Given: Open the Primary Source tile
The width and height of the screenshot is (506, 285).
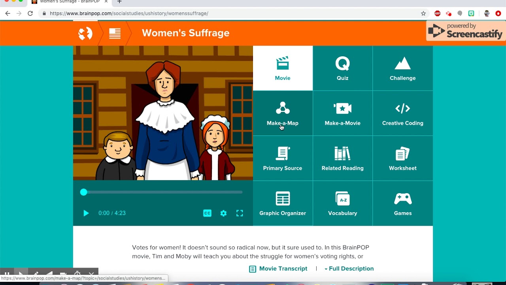Looking at the screenshot, I should pos(283,158).
